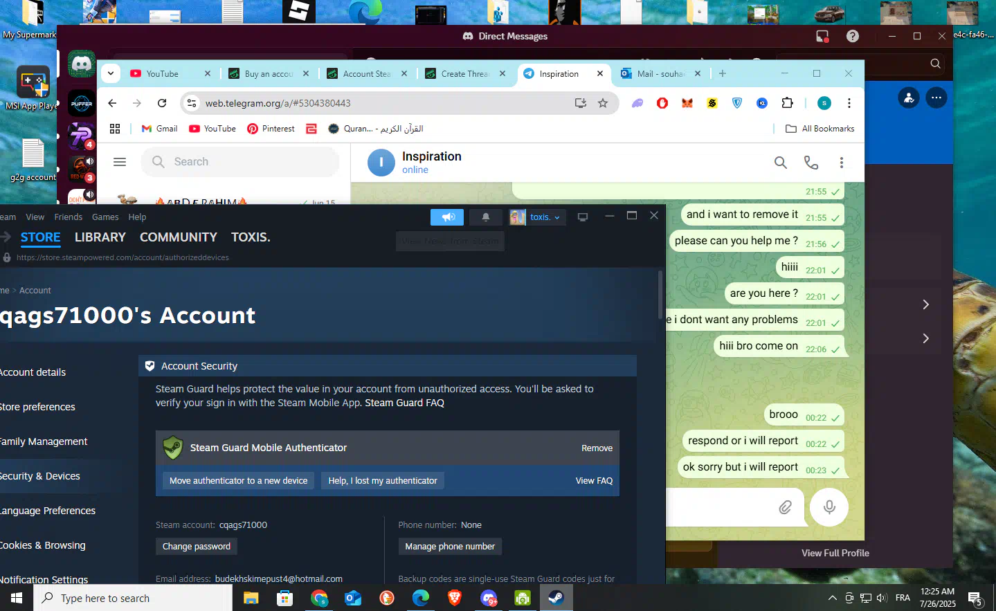
Task: Select Security & Devices in Steam sidebar
Action: [40, 476]
